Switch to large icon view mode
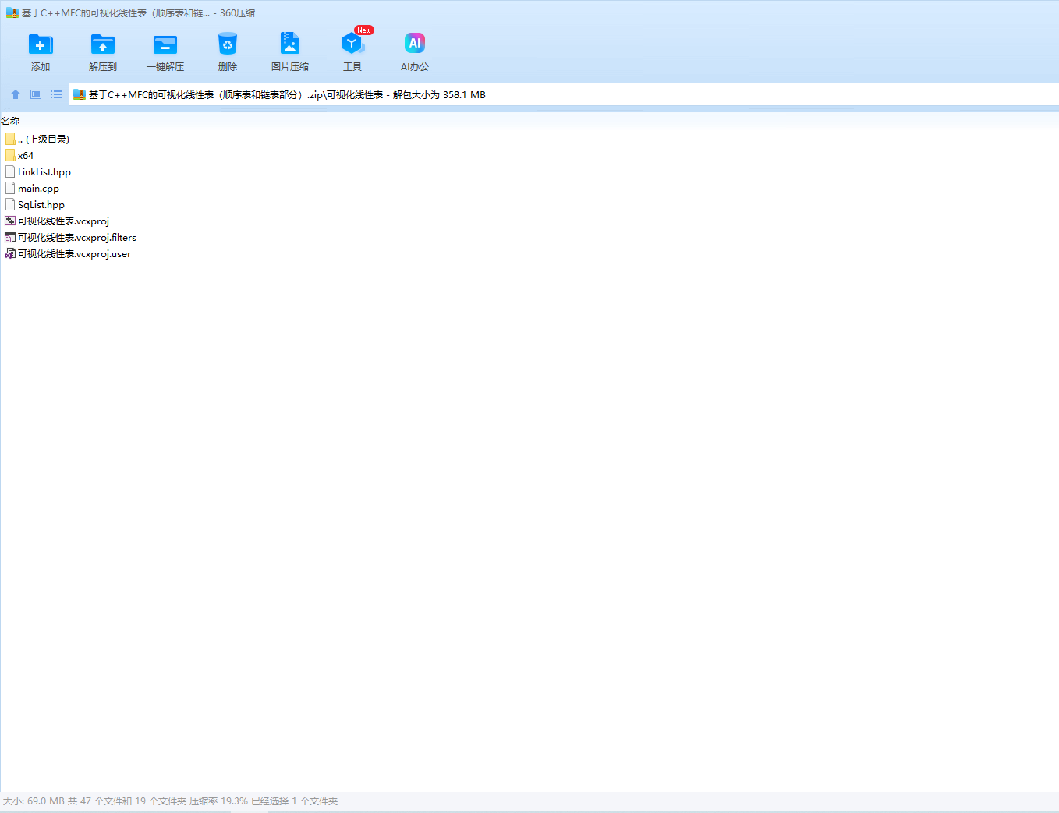1059x813 pixels. pyautogui.click(x=36, y=94)
